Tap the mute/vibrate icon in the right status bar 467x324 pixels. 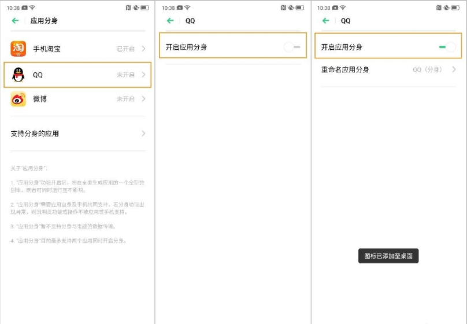[x=446, y=8]
